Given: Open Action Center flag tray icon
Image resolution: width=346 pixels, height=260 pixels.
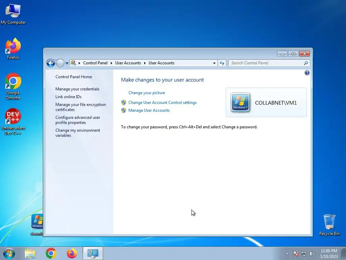Looking at the screenshot, I should (x=296, y=254).
